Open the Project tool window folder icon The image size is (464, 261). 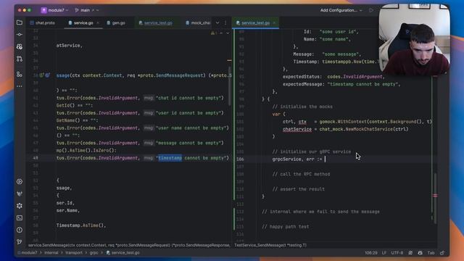click(x=20, y=22)
